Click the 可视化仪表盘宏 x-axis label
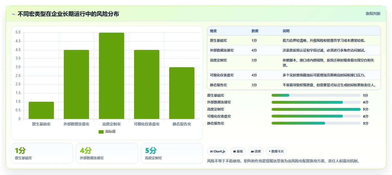This screenshot has height=175, width=392. pos(147,124)
